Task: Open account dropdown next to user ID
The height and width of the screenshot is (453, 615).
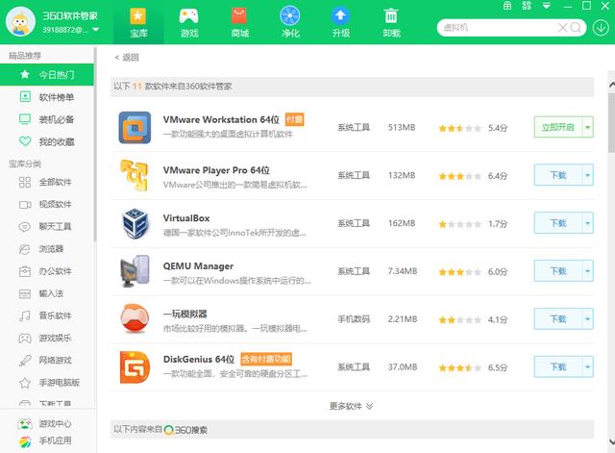Action: 96,29
